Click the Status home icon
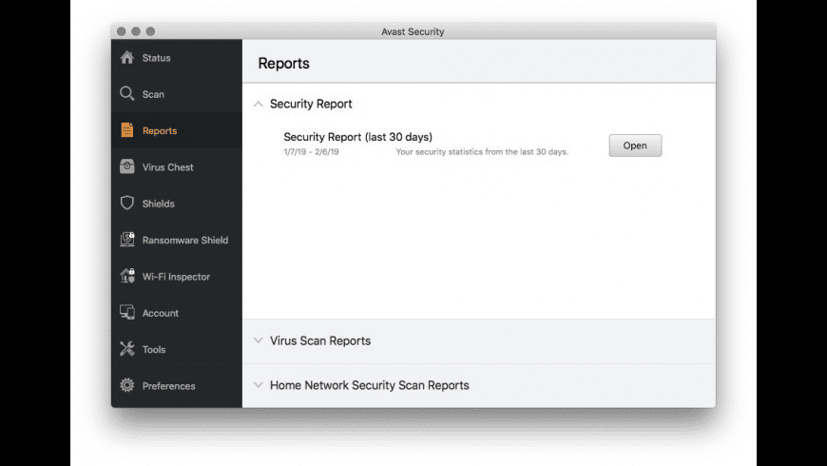 coord(127,57)
